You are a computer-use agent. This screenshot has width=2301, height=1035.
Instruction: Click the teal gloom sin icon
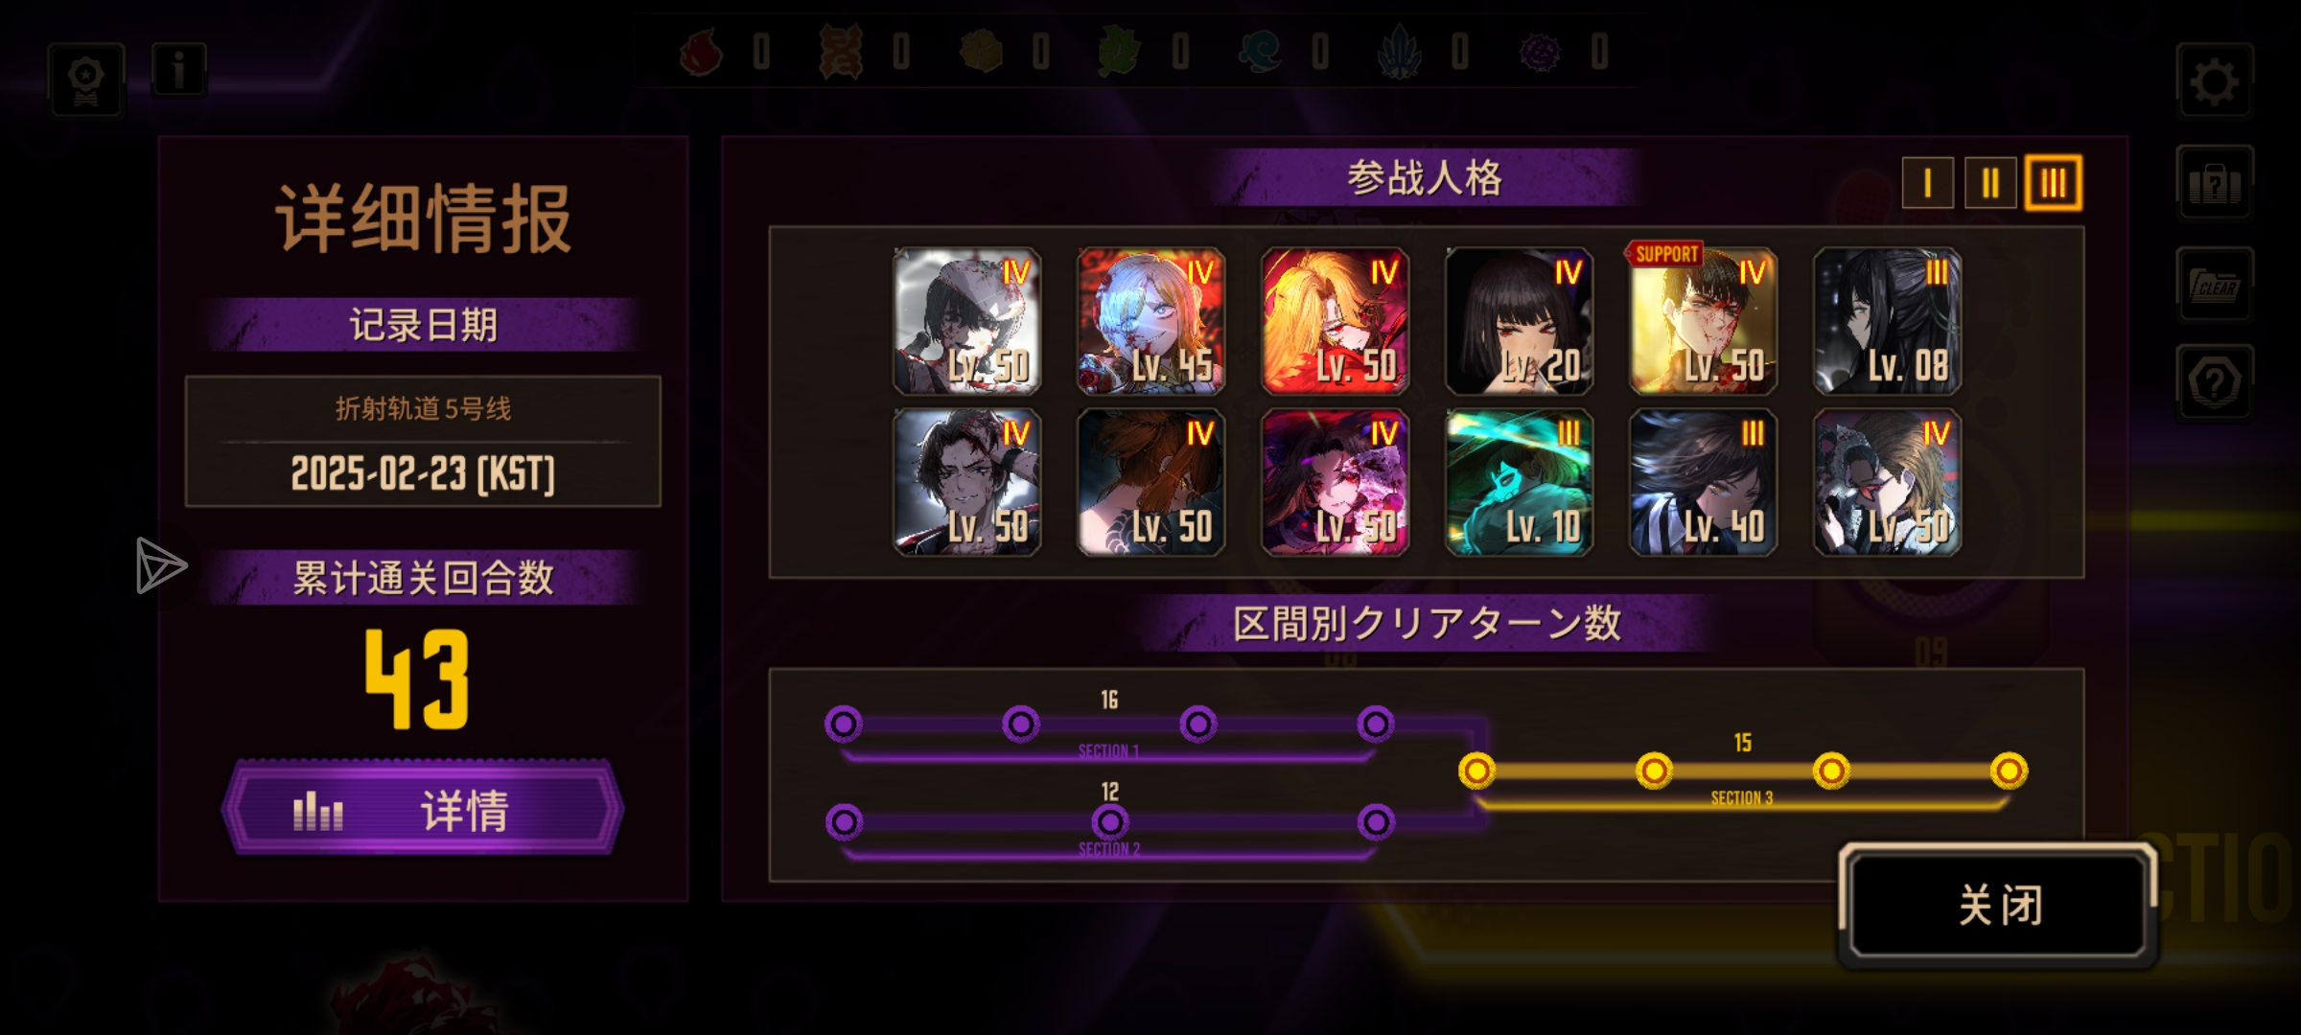point(1259,52)
